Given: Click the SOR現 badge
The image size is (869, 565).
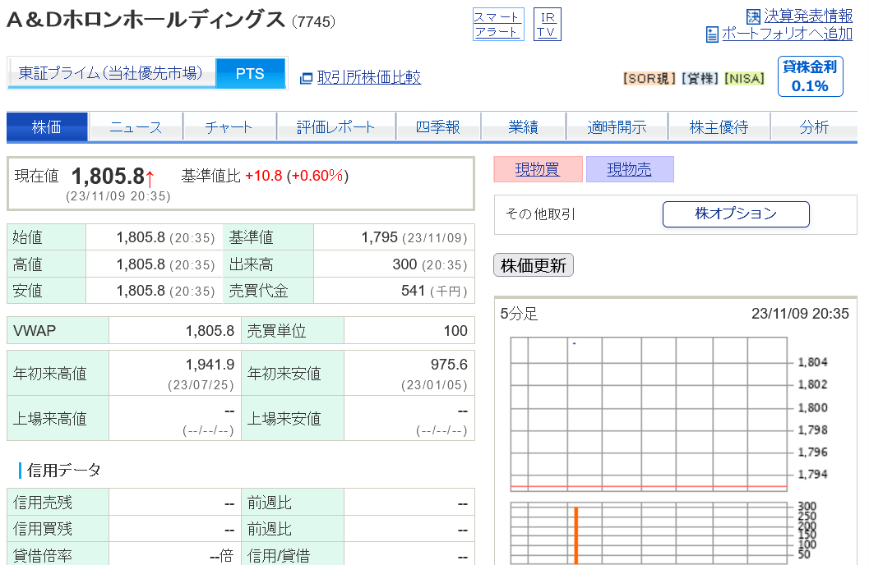Looking at the screenshot, I should click(x=649, y=79).
